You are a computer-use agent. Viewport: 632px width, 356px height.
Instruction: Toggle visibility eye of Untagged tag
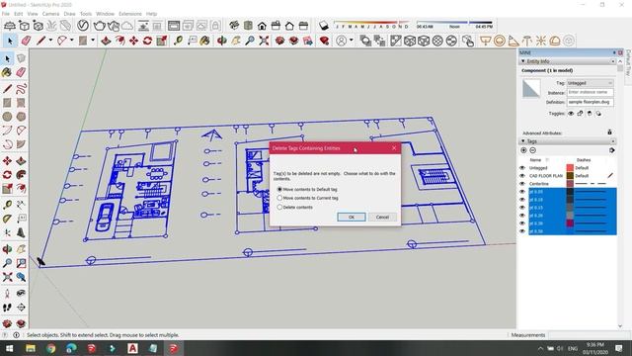tap(522, 168)
